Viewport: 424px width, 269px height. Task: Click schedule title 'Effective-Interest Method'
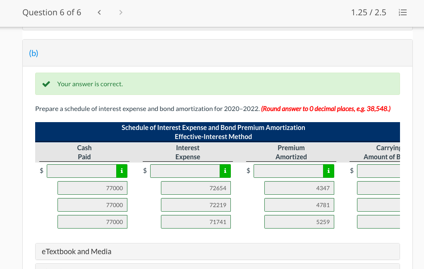pos(213,137)
